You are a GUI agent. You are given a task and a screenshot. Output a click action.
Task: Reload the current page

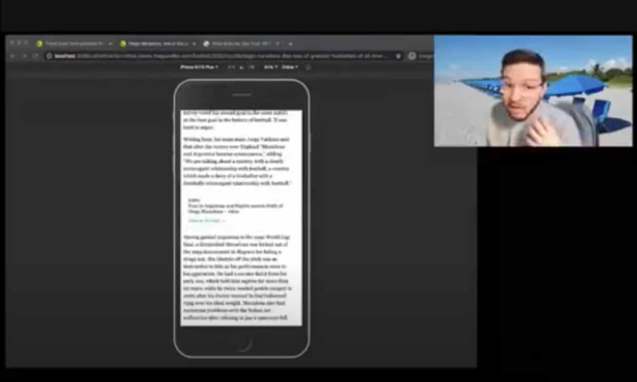35,56
